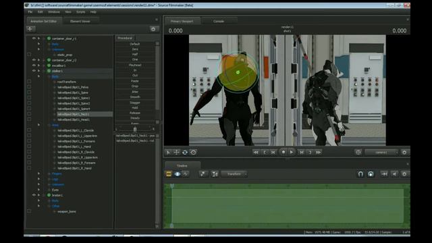Click the add animation set plus icon
The width and height of the screenshot is (432, 243).
(x=30, y=29)
